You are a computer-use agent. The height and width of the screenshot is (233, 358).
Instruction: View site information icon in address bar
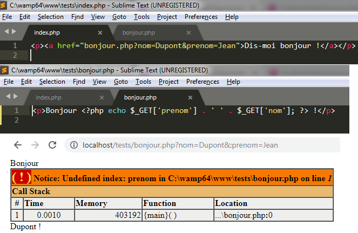tap(74, 145)
